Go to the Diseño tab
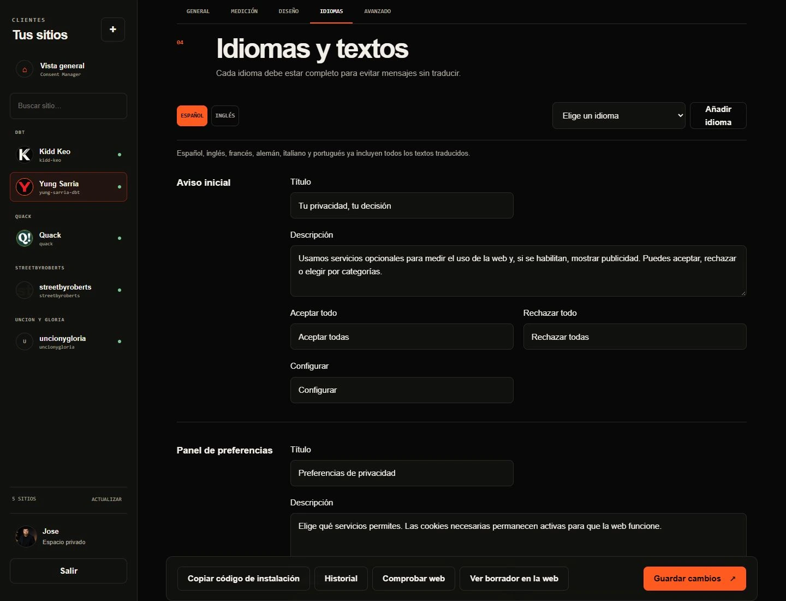The height and width of the screenshot is (601, 786). click(289, 11)
